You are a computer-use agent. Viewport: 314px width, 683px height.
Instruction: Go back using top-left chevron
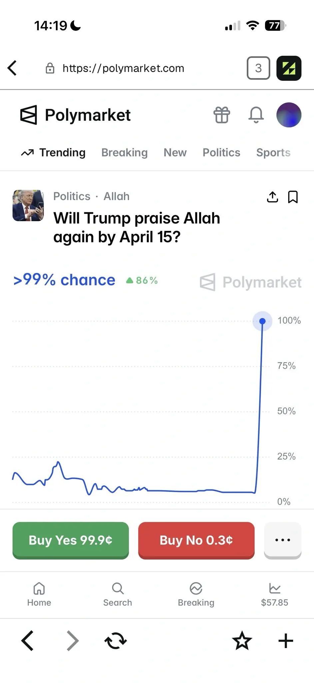(12, 68)
